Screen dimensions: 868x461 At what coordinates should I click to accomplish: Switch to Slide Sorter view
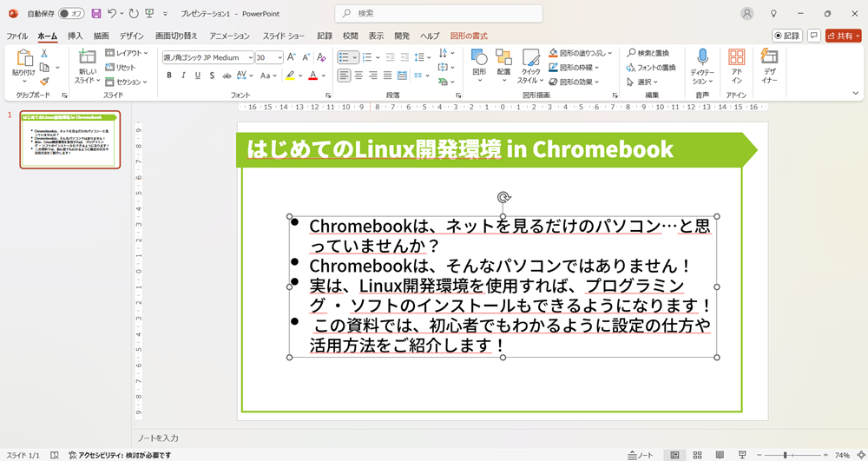pyautogui.click(x=698, y=455)
